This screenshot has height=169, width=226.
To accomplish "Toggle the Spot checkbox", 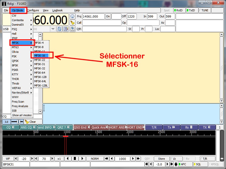I will (167, 10).
